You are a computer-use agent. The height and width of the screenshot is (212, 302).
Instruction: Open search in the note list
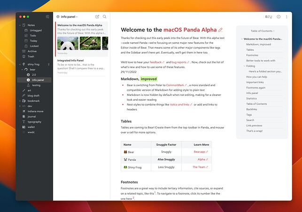pyautogui.click(x=104, y=16)
